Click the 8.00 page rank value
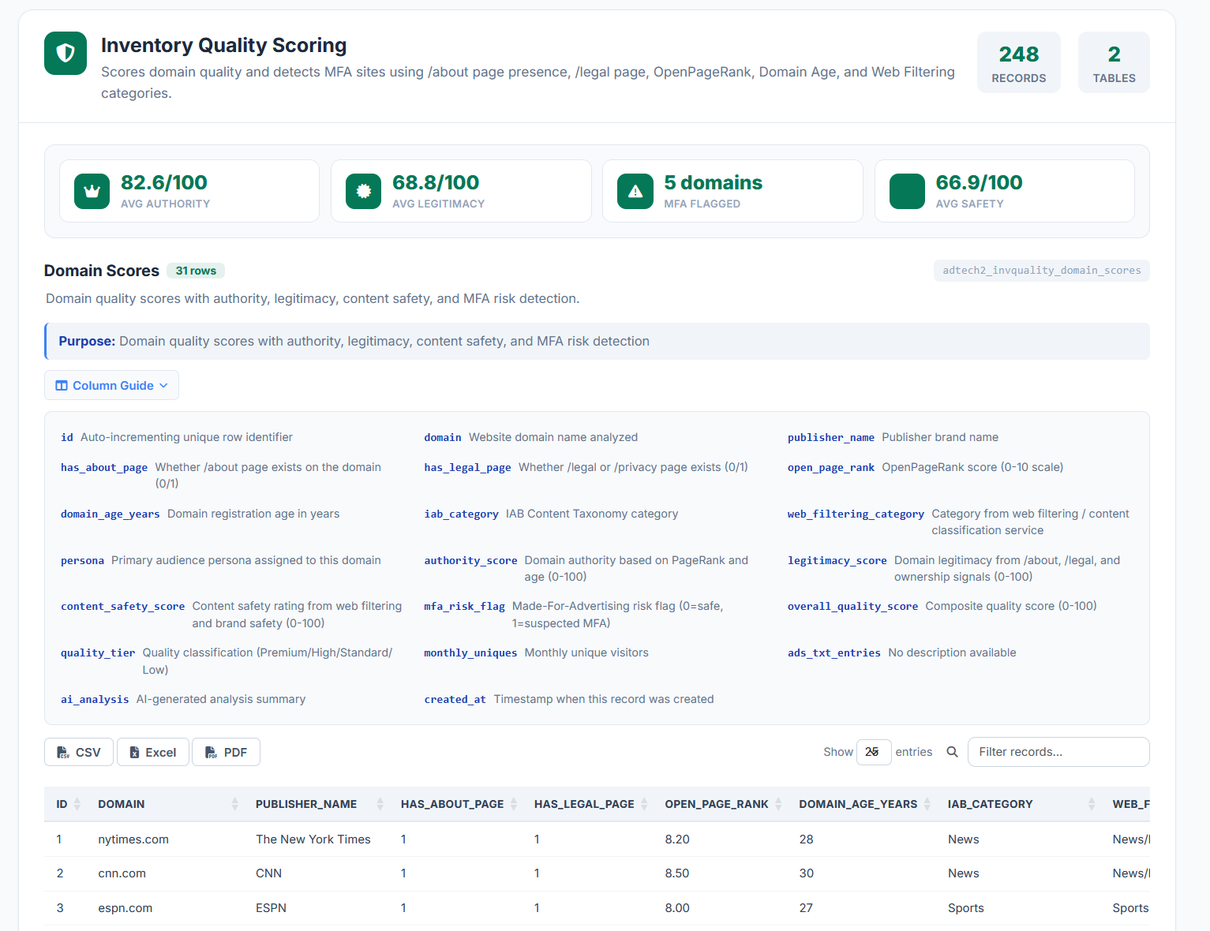Screen dimensions: 1210x931 click(x=677, y=908)
